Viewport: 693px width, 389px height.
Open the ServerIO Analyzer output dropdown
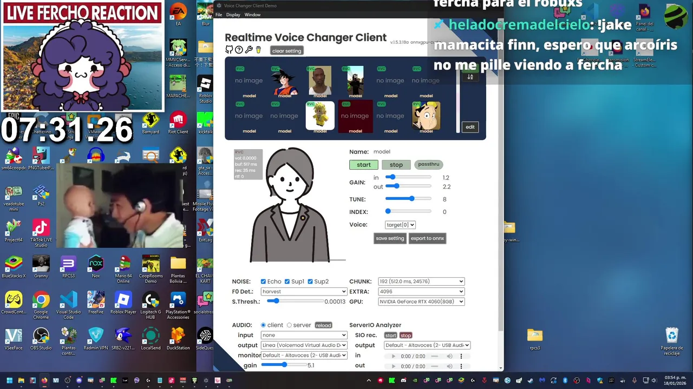click(x=427, y=345)
